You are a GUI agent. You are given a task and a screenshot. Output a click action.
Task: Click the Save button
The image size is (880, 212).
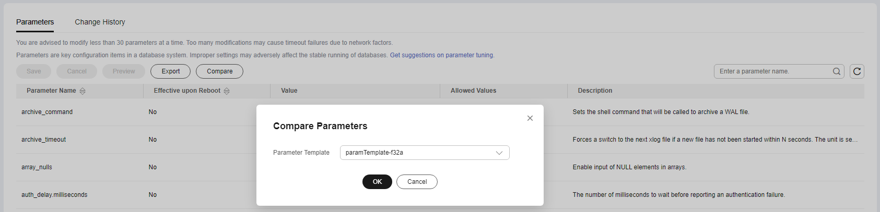[x=33, y=71]
